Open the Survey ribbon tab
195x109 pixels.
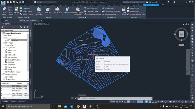(67, 5)
